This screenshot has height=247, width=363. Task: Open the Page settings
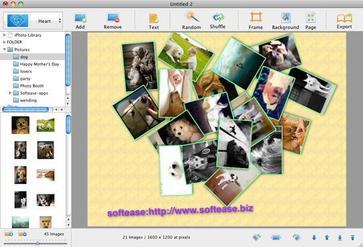pyautogui.click(x=311, y=21)
